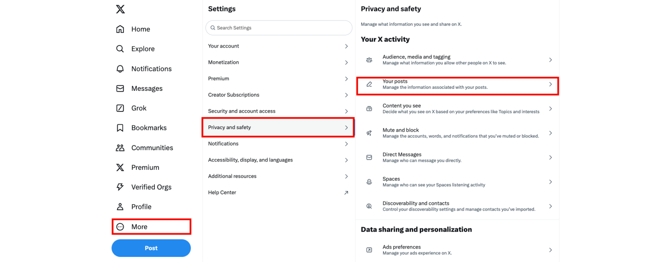Click the Search Settings input field
Screen dimensions: 648x262
click(279, 28)
